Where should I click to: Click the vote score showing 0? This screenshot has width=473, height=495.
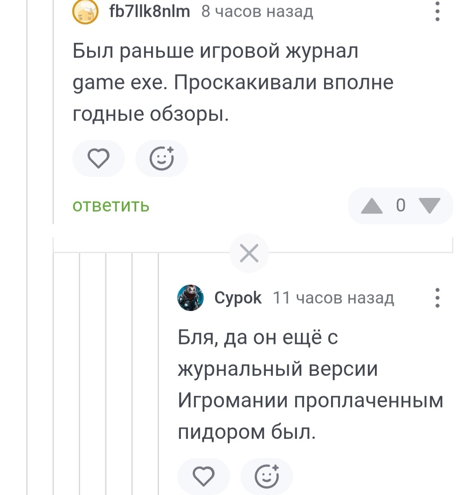click(x=400, y=205)
